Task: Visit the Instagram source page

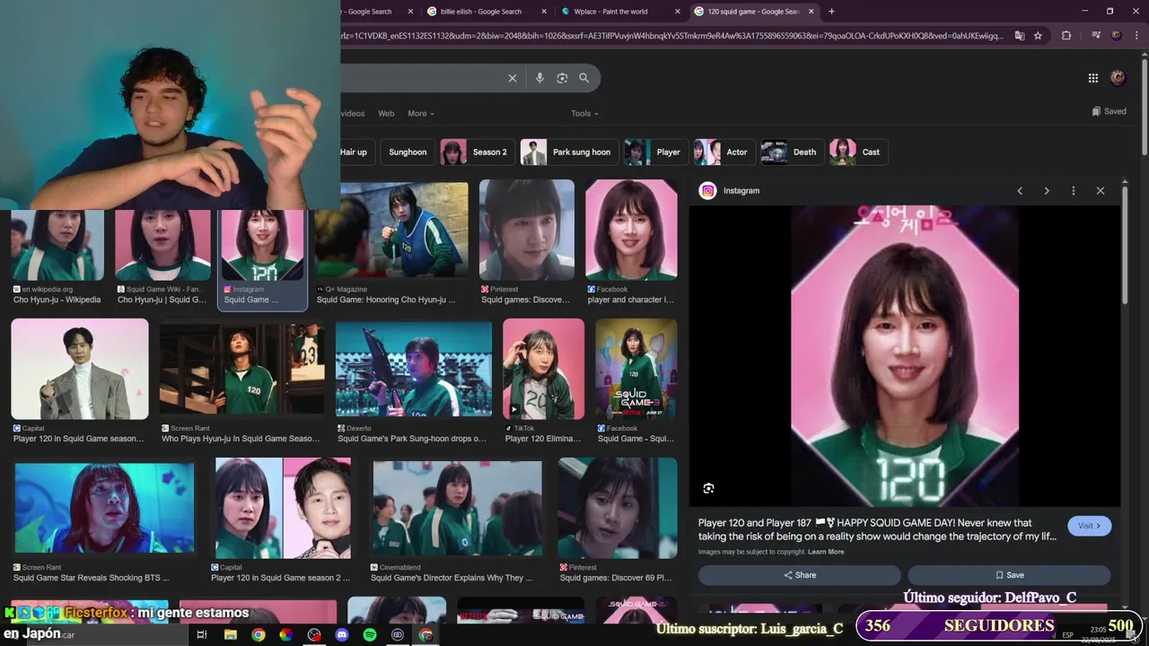Action: (x=1090, y=526)
